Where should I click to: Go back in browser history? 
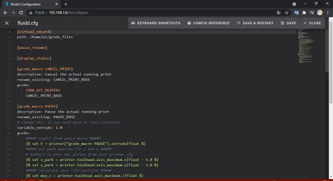(x=6, y=13)
